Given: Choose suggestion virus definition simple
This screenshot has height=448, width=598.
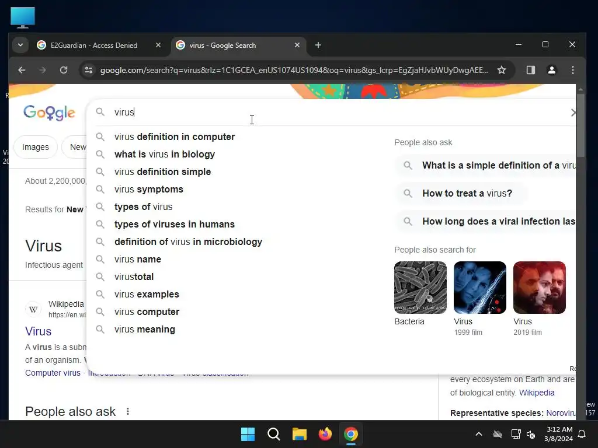Looking at the screenshot, I should pyautogui.click(x=162, y=172).
